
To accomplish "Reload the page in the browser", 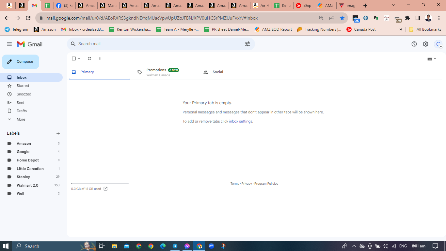I will tap(28, 18).
